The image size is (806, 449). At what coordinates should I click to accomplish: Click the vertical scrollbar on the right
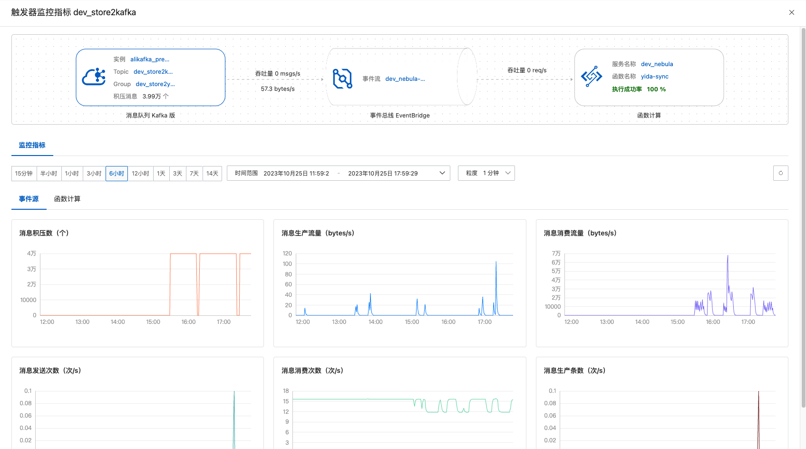[x=803, y=217]
